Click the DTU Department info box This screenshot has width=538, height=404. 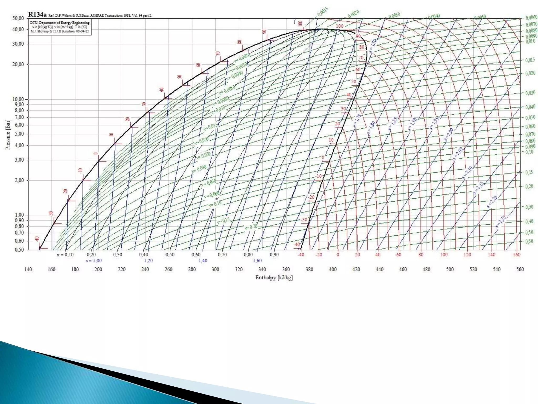point(60,27)
